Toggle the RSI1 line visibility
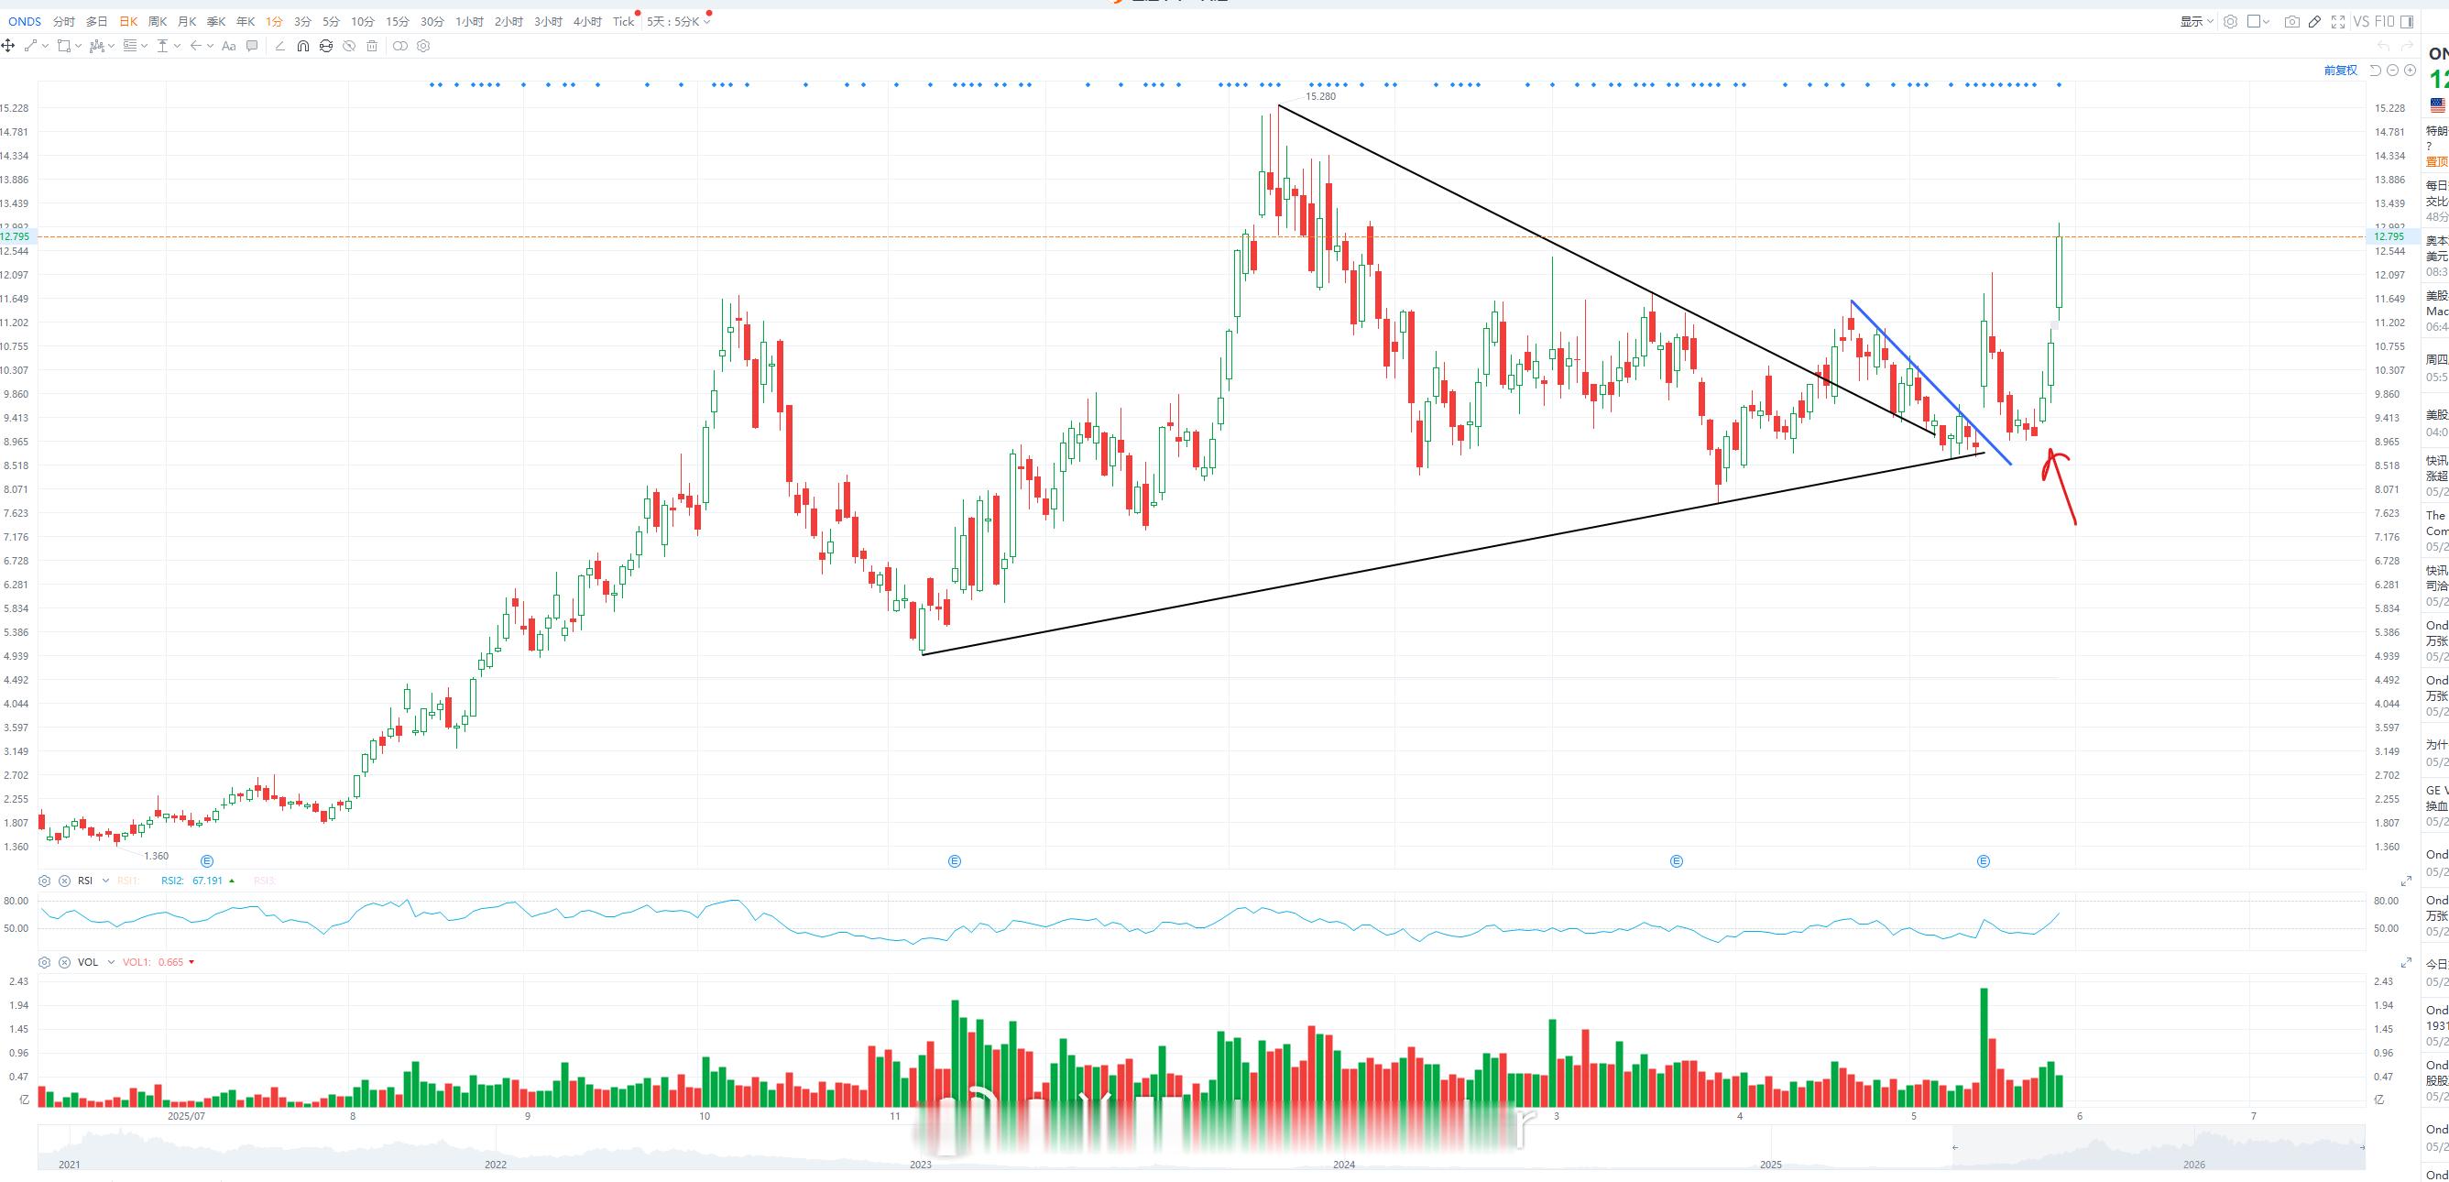2449x1182 pixels. click(128, 881)
